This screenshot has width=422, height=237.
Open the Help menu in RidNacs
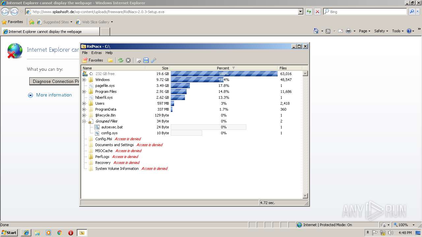[x=109, y=53]
